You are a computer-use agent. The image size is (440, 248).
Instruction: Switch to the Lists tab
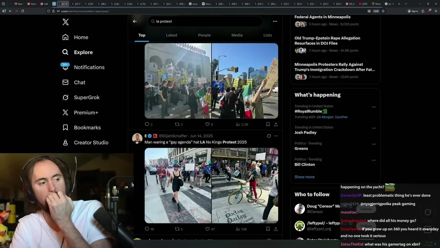[267, 35]
